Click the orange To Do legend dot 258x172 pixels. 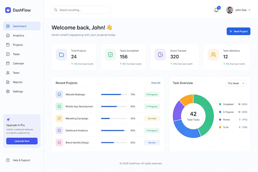point(220,127)
